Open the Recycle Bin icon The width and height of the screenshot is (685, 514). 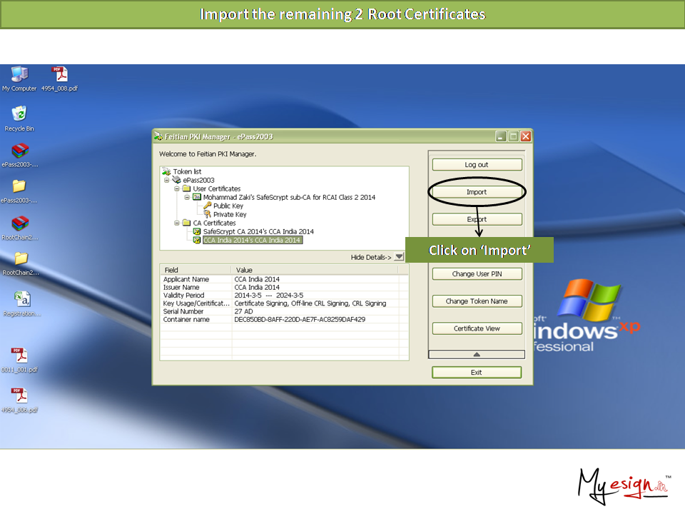click(x=19, y=114)
